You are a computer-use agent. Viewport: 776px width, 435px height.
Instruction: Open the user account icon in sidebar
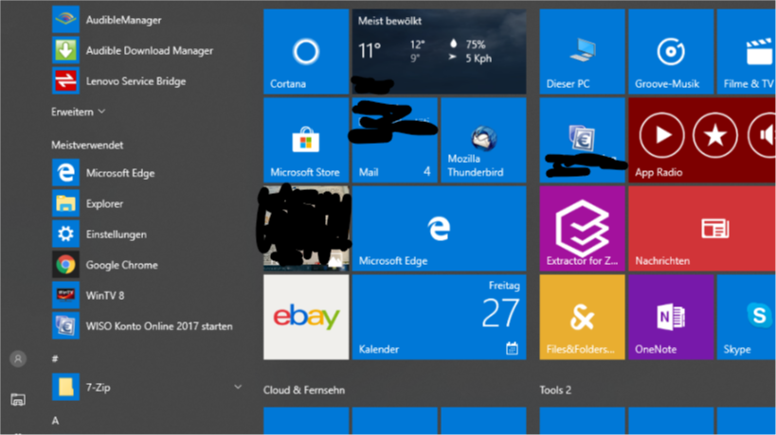click(18, 359)
